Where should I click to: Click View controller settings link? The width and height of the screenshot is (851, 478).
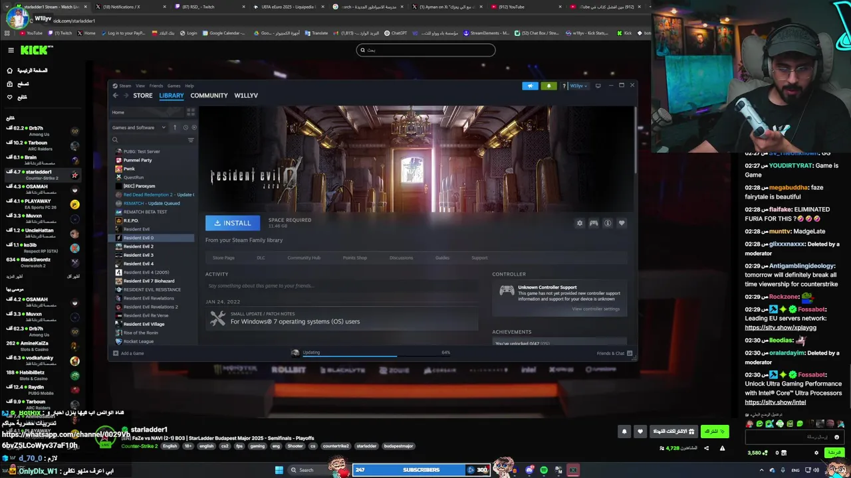coord(596,309)
